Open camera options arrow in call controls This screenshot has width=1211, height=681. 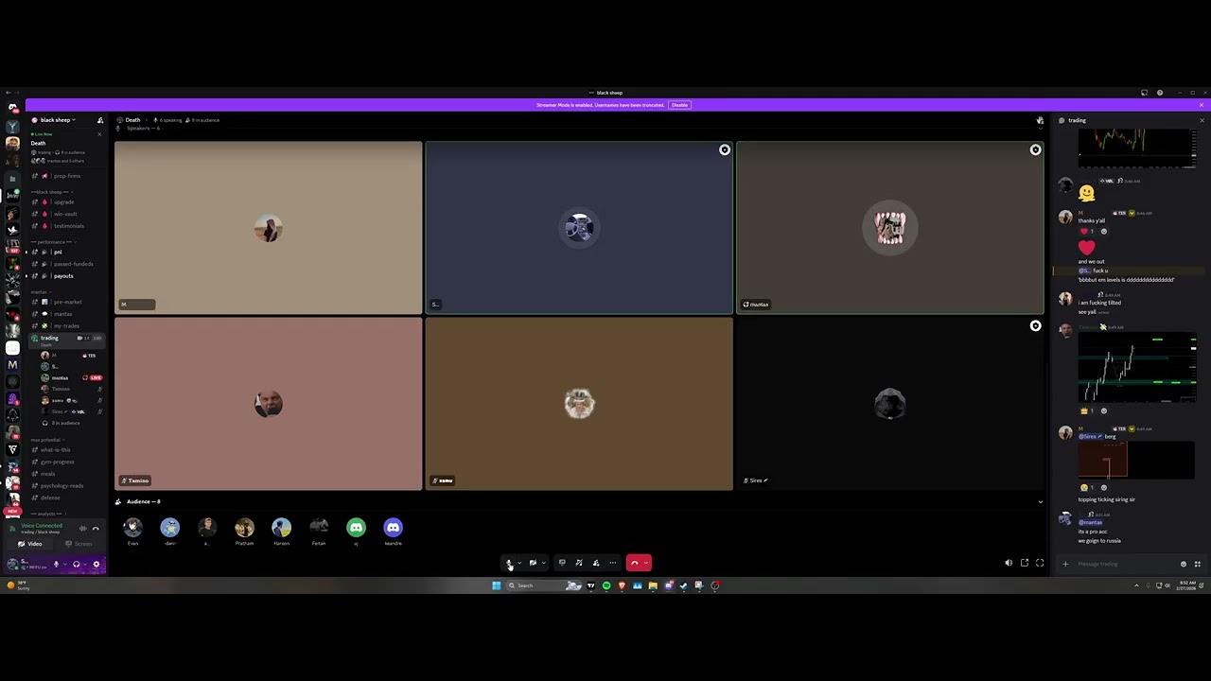pyautogui.click(x=543, y=563)
